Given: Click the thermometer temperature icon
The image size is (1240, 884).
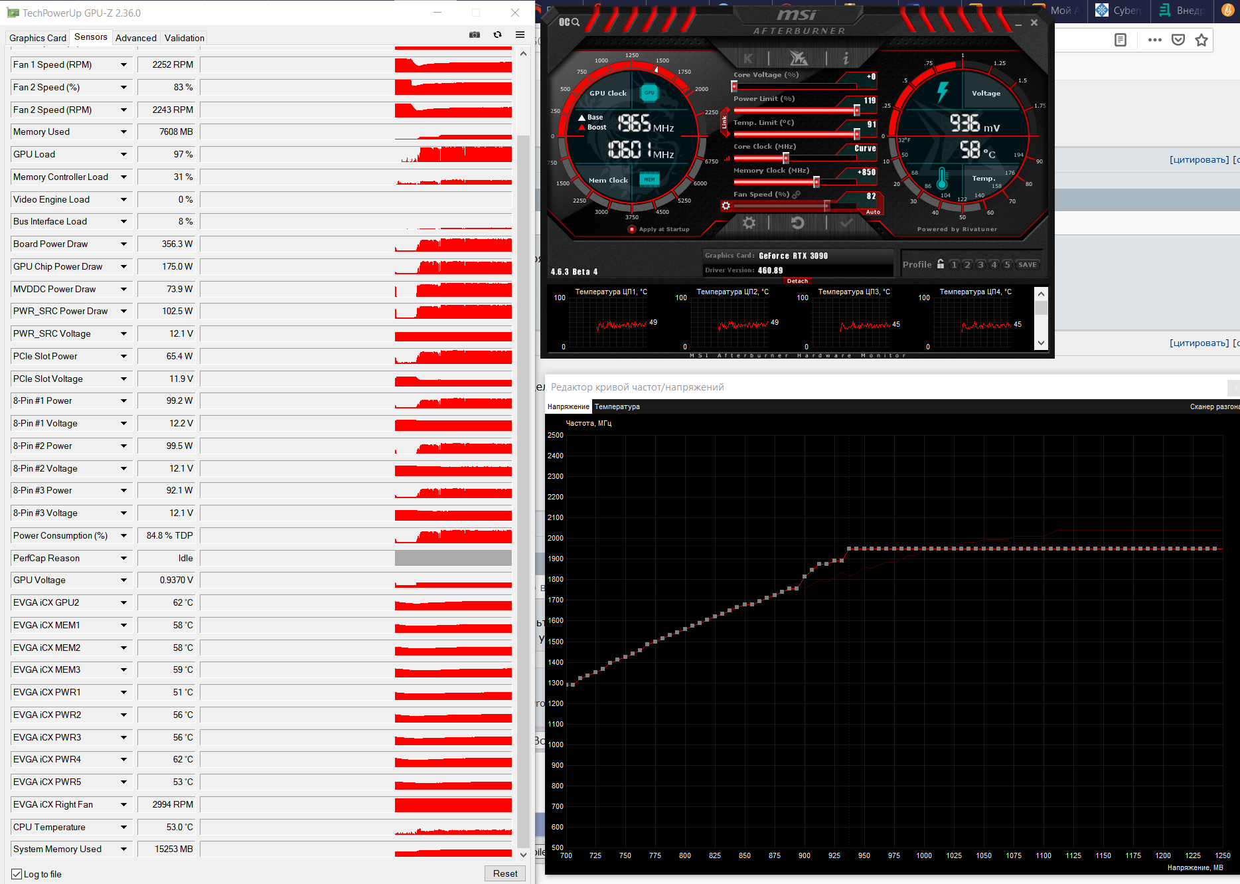Looking at the screenshot, I should [x=942, y=179].
